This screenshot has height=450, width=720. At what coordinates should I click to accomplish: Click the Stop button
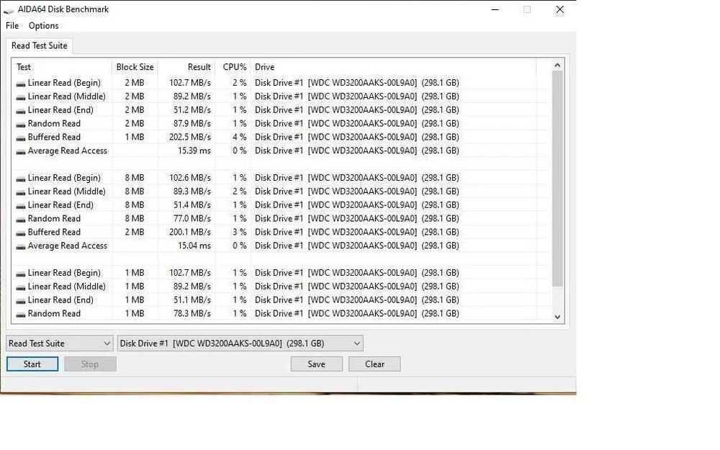[x=90, y=364]
